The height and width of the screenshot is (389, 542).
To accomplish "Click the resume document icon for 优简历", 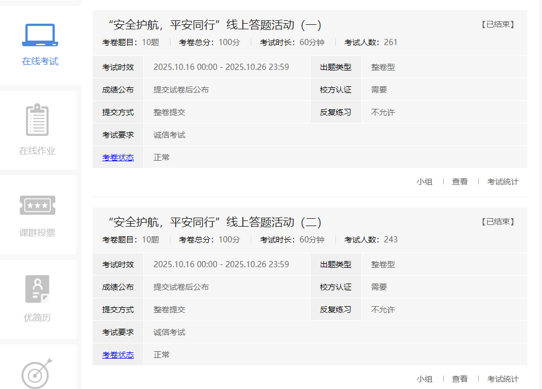I will tap(37, 289).
